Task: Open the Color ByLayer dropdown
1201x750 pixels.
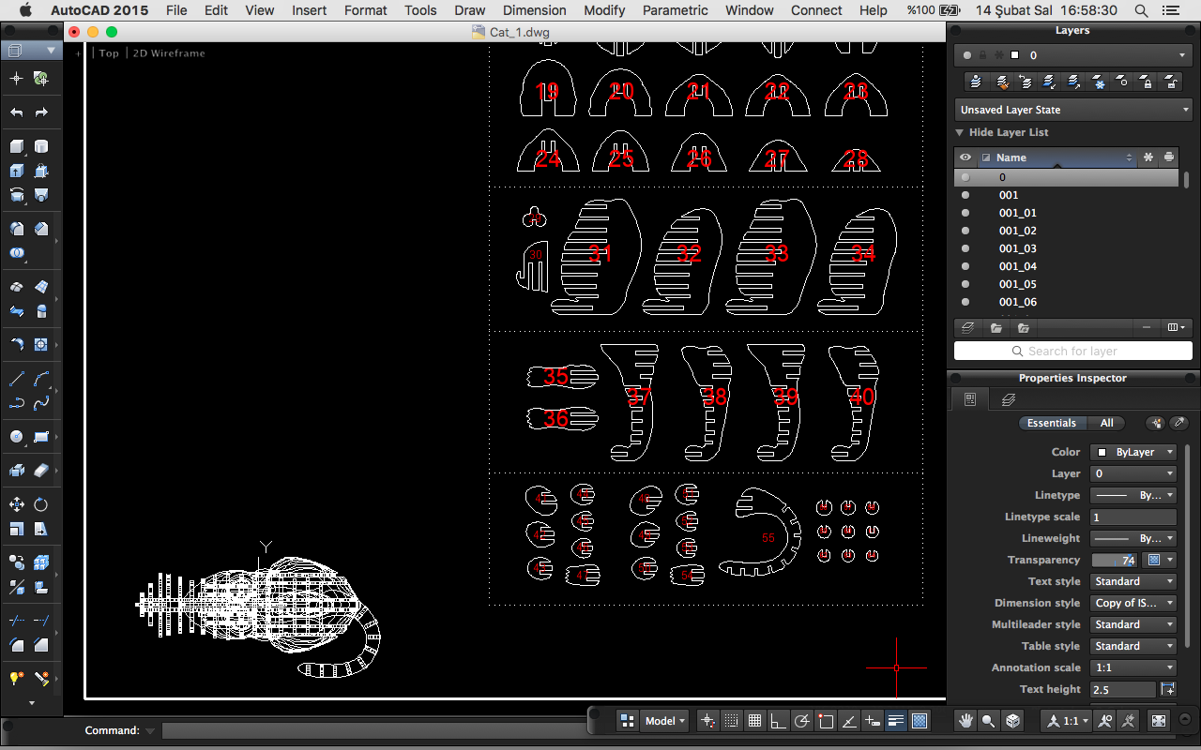Action: point(1133,452)
